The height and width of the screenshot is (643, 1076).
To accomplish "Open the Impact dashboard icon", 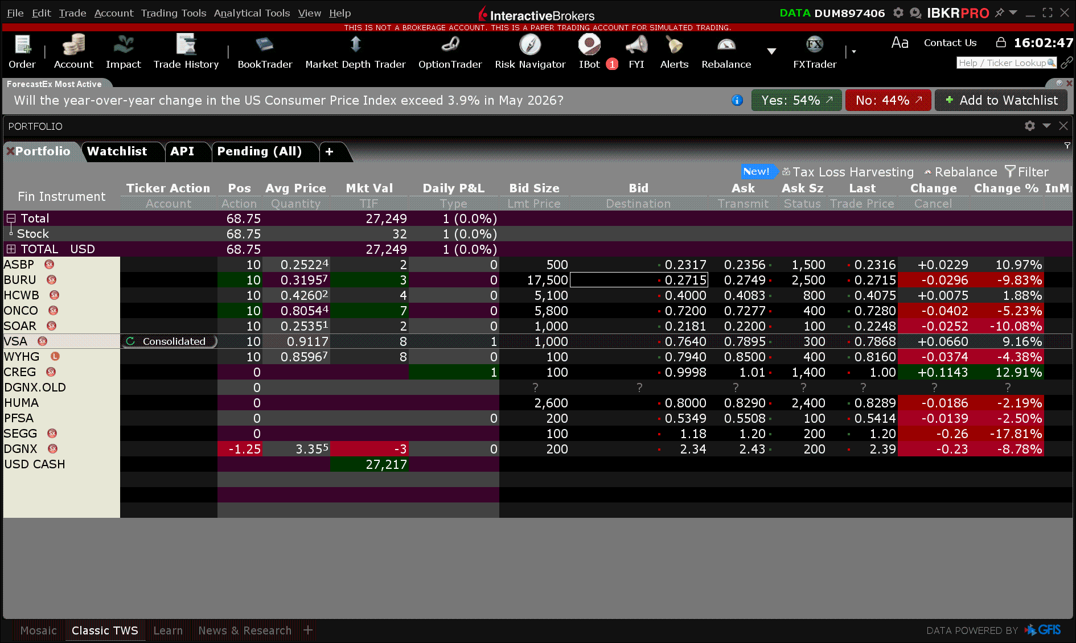I will click(123, 51).
